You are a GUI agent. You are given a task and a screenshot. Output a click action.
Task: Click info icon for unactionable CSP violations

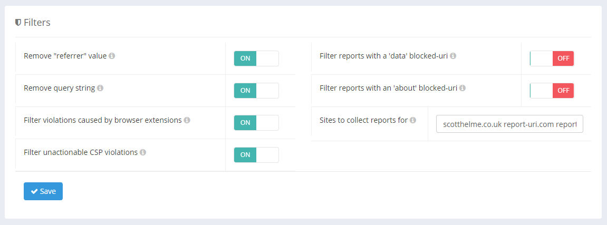click(143, 152)
